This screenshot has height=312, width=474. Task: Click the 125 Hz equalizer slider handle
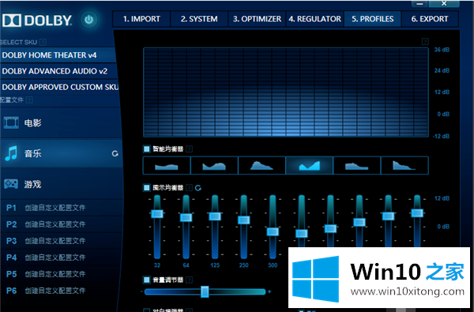click(215, 216)
